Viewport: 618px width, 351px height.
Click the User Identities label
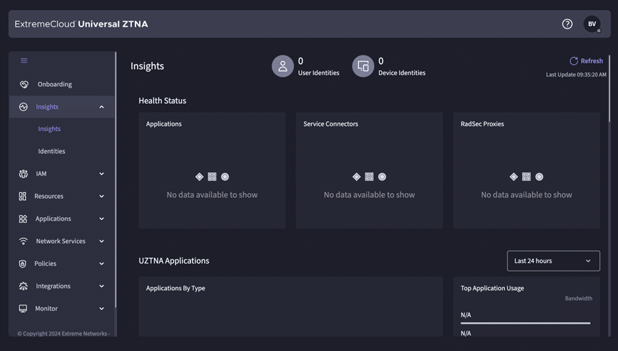click(318, 72)
